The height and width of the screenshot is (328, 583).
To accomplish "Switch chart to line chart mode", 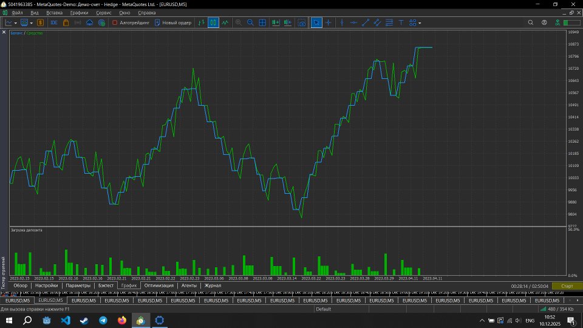I will pos(225,22).
